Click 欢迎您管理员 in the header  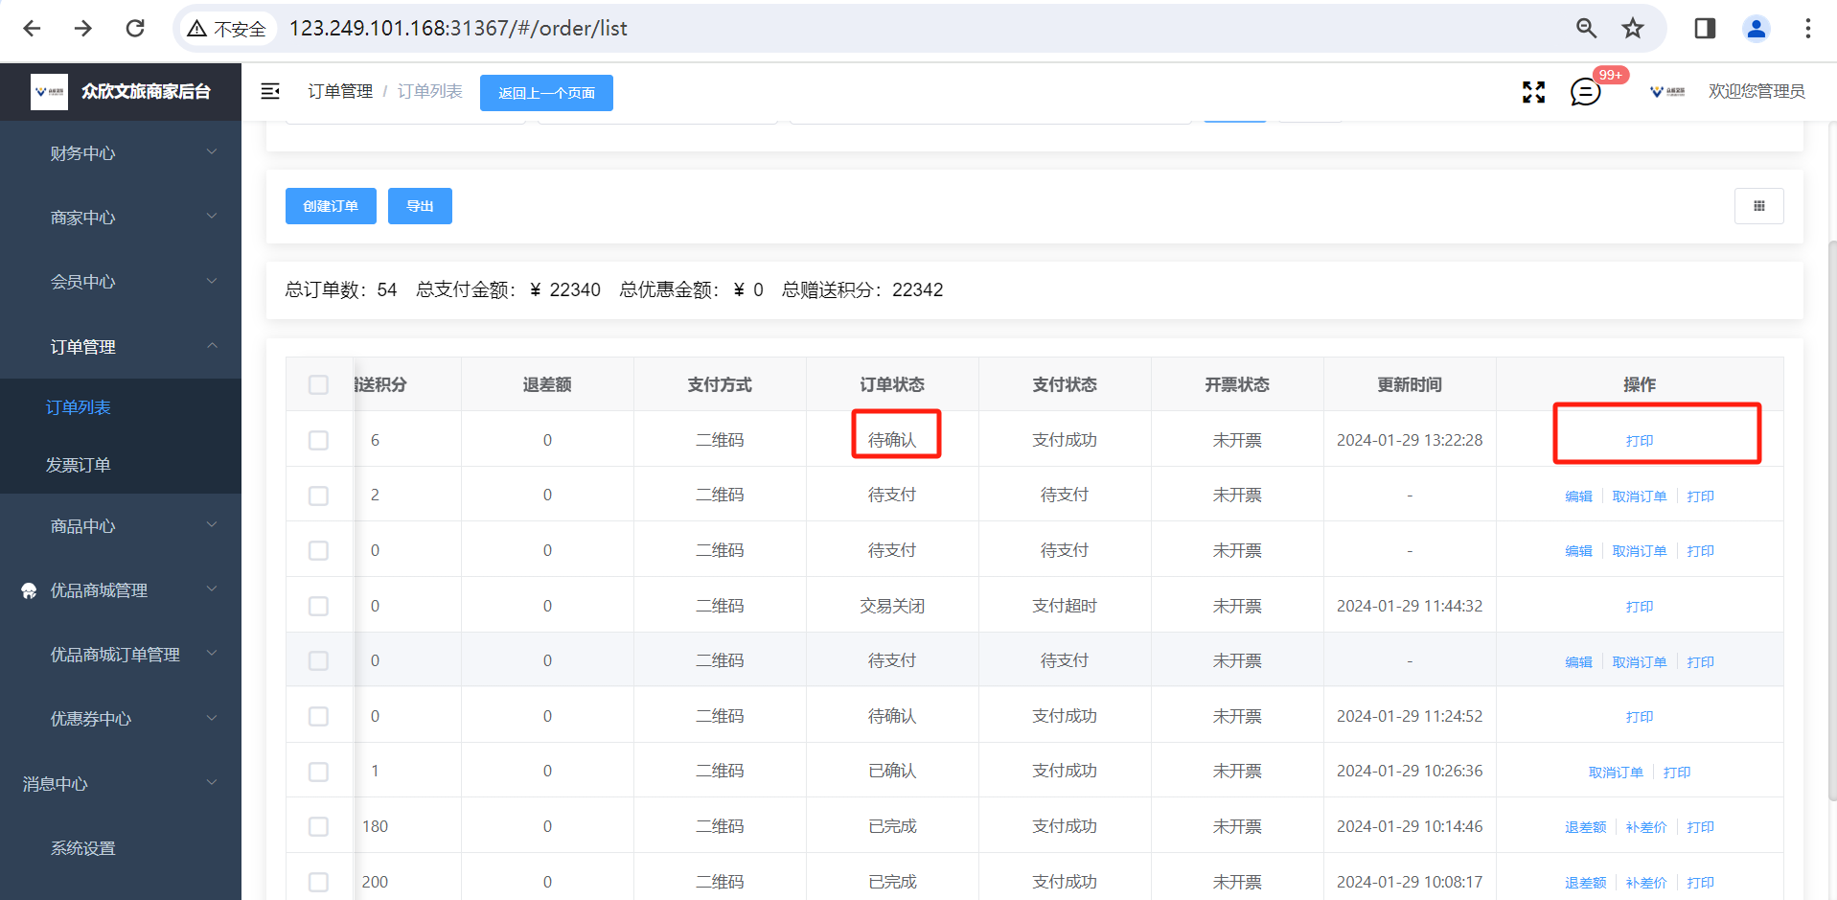click(x=1757, y=91)
